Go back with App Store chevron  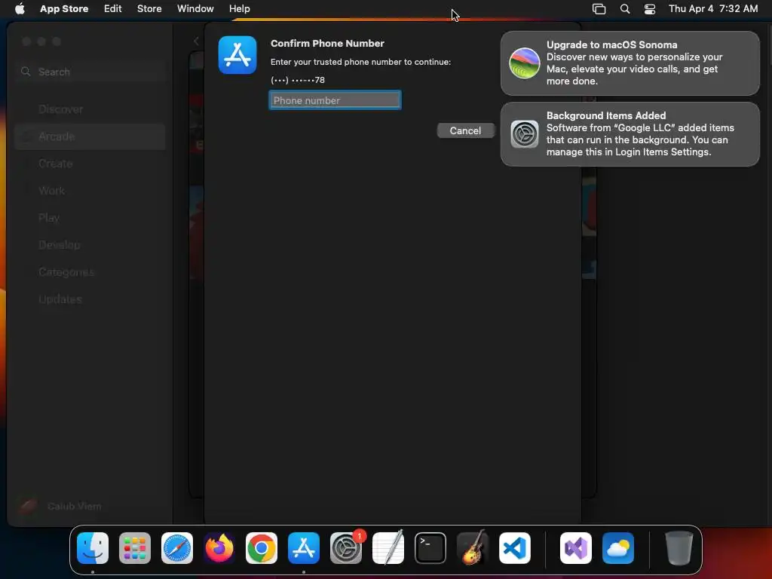196,41
